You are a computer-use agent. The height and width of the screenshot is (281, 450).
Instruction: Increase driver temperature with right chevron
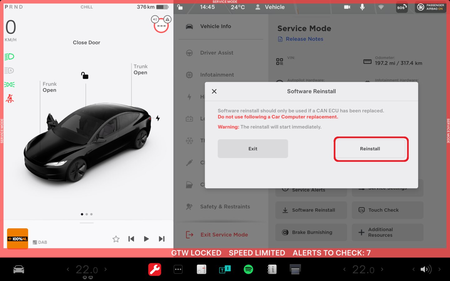click(x=106, y=269)
